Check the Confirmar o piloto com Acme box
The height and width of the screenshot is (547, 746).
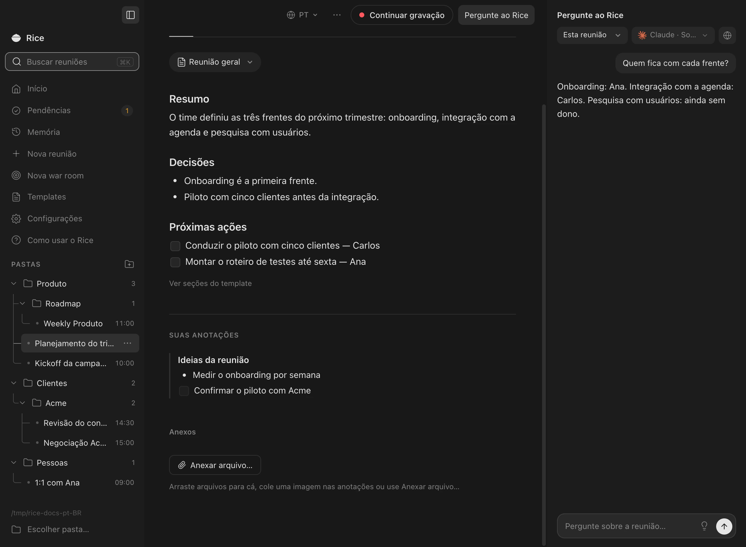pos(184,391)
